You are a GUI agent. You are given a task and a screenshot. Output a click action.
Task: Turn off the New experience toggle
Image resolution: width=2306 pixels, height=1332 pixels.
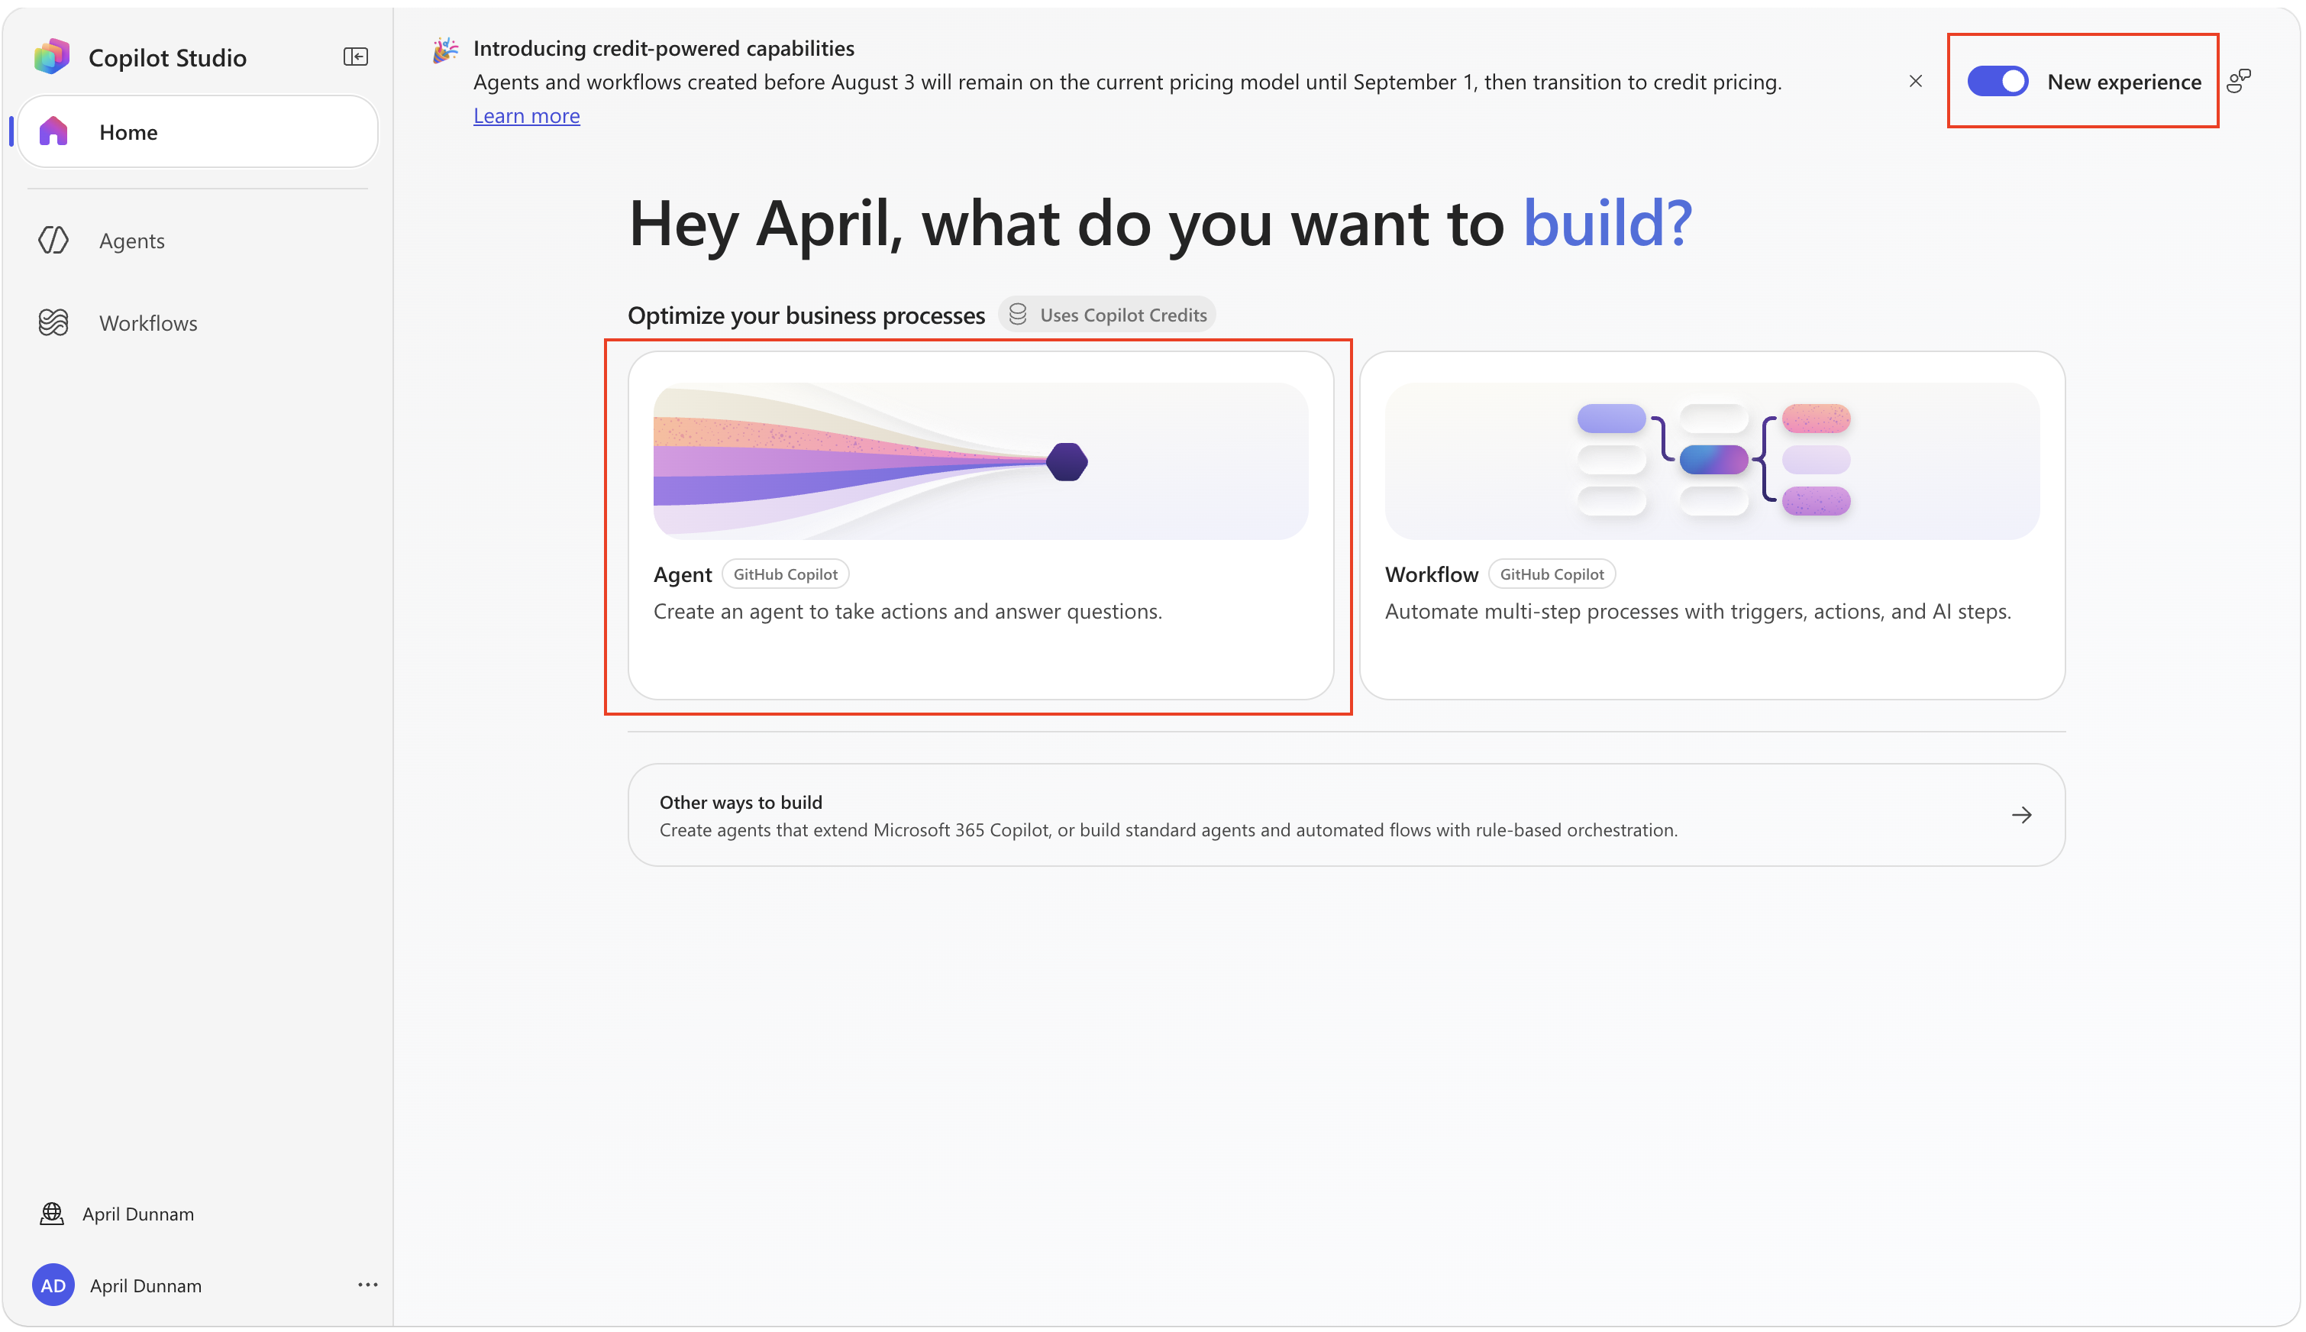point(1998,82)
